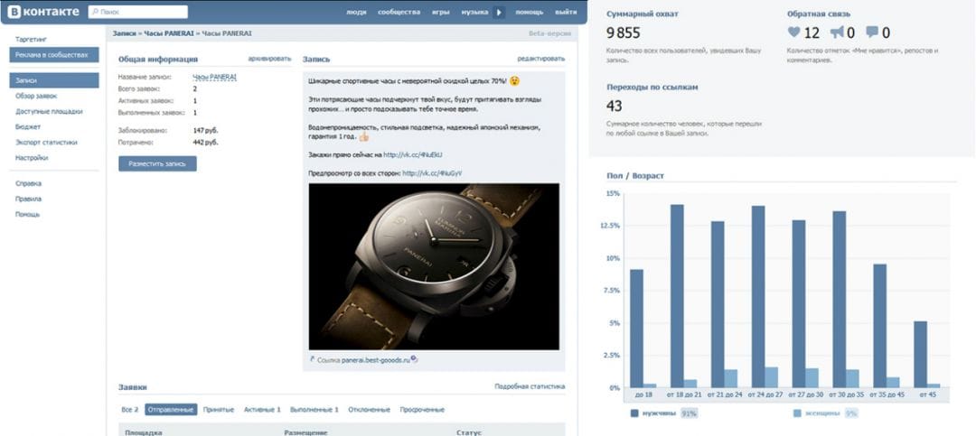Viewport: 976px width, 436px height.
Task: Click the Panerai watch image
Action: pyautogui.click(x=434, y=267)
